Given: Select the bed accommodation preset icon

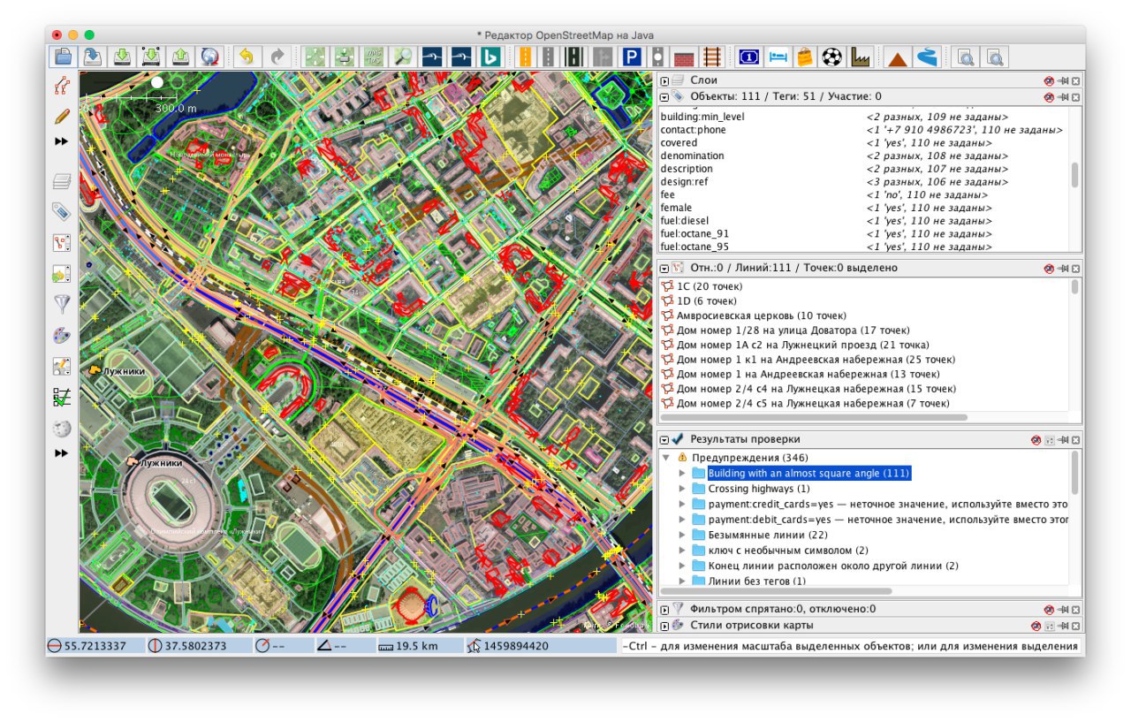Looking at the screenshot, I should [778, 57].
